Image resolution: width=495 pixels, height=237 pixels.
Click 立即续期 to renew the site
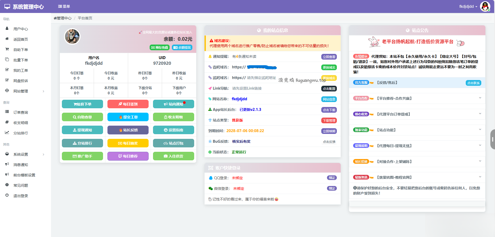[x=329, y=131]
